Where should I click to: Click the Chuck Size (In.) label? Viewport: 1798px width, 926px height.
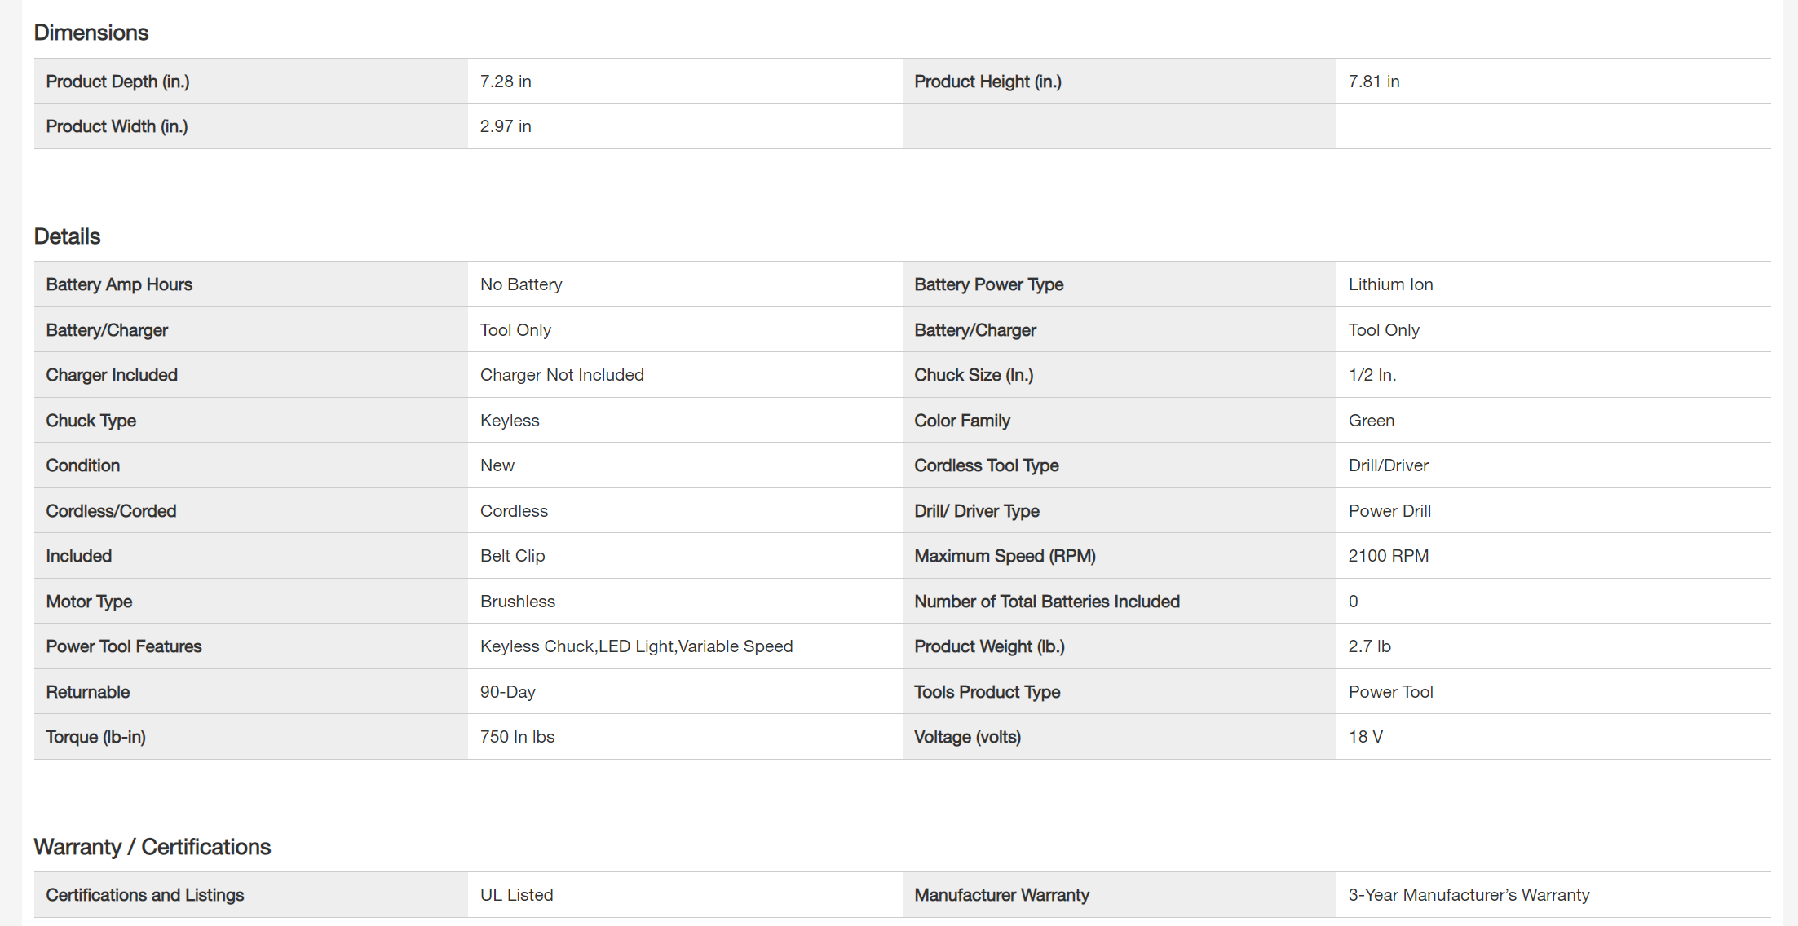coord(974,375)
